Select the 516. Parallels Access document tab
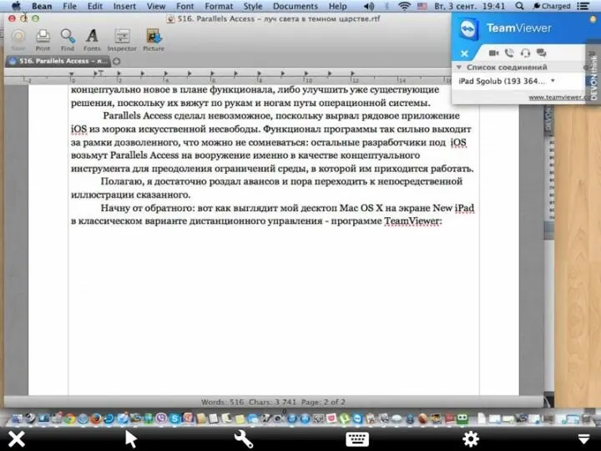 58,61
